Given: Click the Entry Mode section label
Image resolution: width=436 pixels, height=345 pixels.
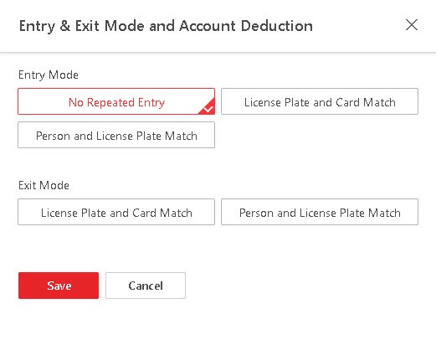Looking at the screenshot, I should [49, 75].
